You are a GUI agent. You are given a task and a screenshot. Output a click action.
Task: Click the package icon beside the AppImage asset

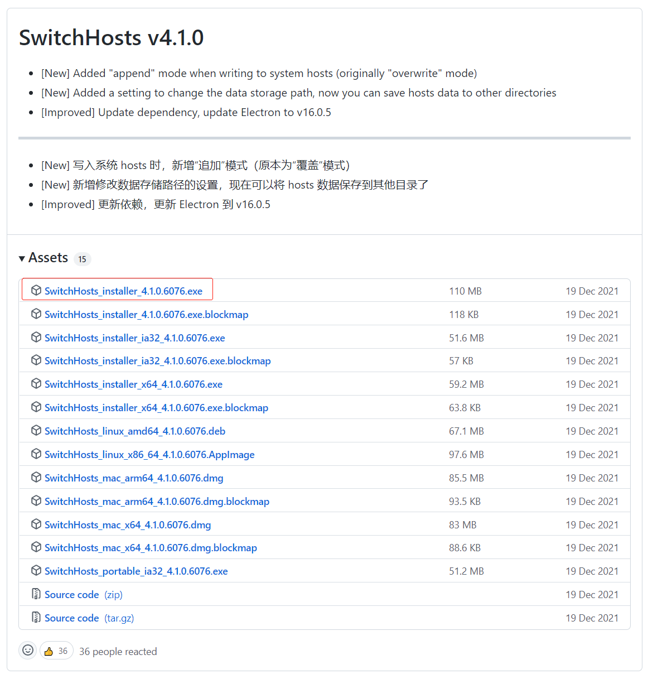(36, 454)
